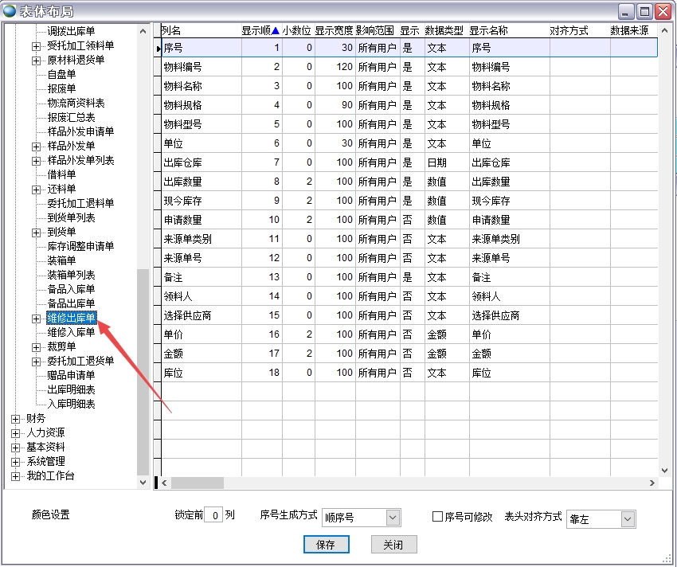Click the 显示 cell for 申请数量 row

coord(408,220)
